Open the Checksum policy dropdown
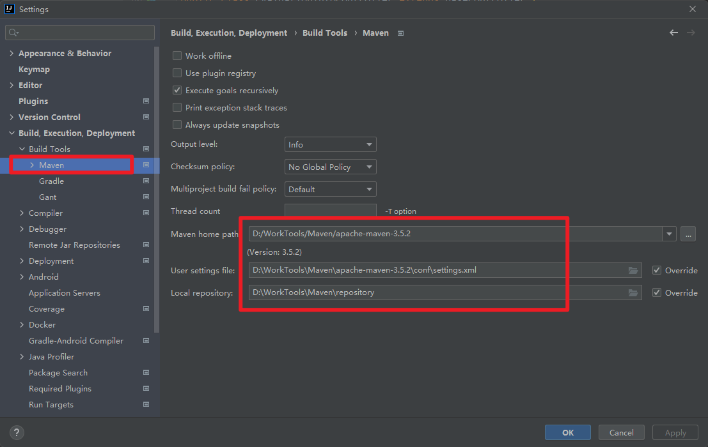This screenshot has width=708, height=447. (331, 167)
